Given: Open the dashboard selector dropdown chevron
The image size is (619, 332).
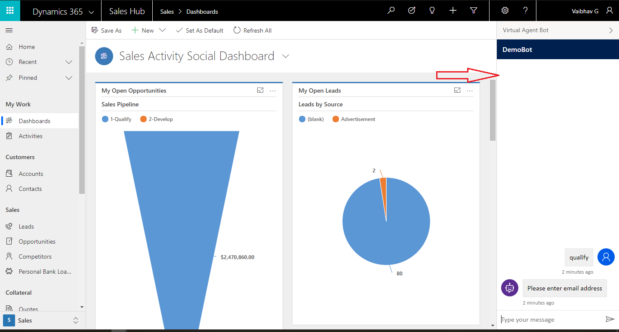Looking at the screenshot, I should pos(285,56).
